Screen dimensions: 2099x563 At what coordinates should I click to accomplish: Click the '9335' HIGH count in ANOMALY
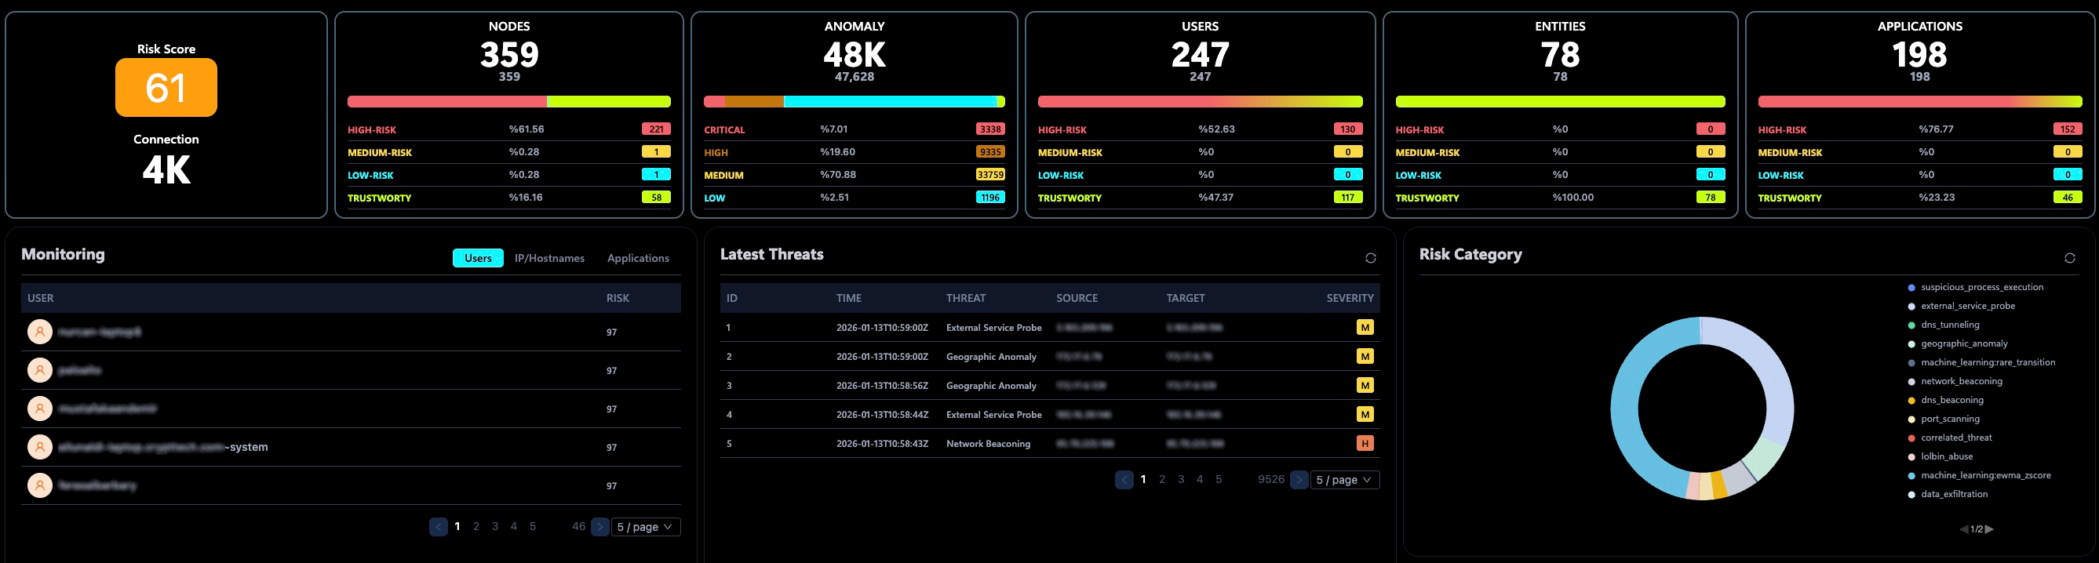click(990, 152)
